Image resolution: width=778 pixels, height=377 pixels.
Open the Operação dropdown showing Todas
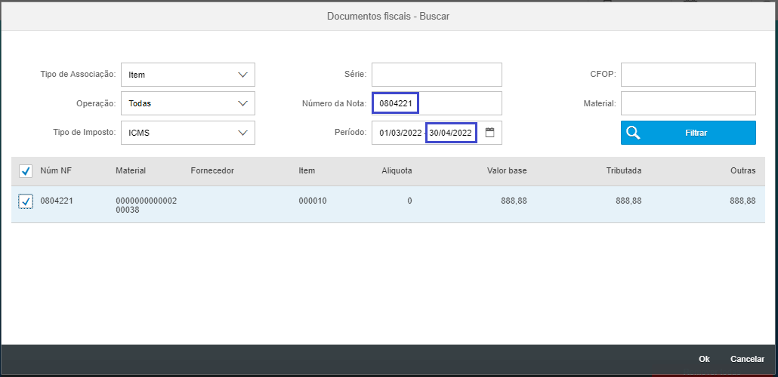[188, 103]
